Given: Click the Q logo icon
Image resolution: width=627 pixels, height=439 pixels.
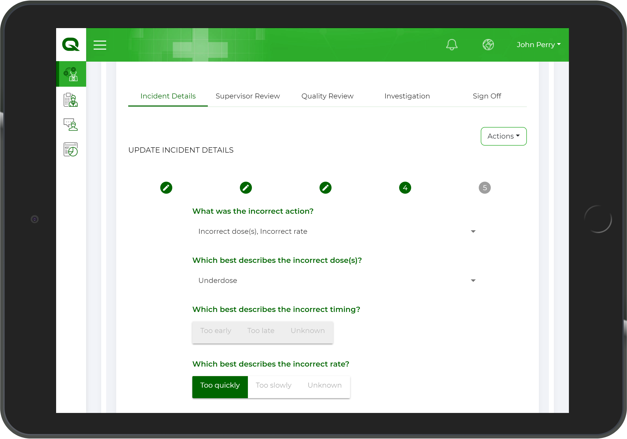Looking at the screenshot, I should click(x=71, y=44).
